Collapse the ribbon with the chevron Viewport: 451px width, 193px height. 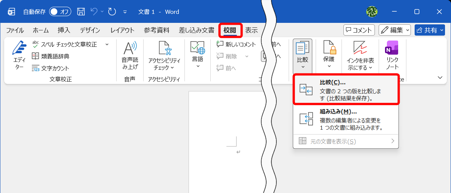pyautogui.click(x=440, y=77)
